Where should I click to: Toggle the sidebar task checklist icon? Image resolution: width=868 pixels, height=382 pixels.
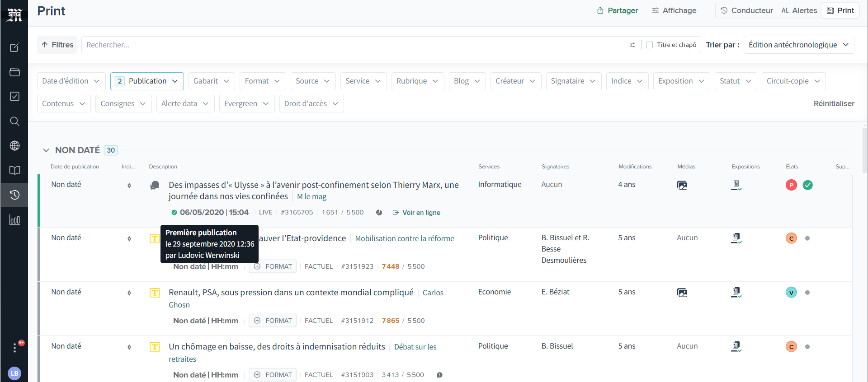pos(14,97)
